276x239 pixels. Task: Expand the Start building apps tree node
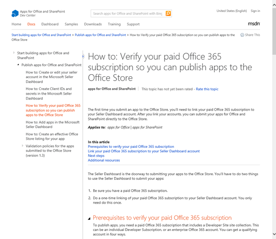[14, 53]
